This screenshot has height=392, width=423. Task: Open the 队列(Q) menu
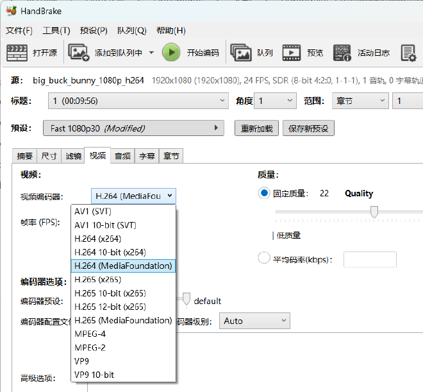click(x=131, y=31)
